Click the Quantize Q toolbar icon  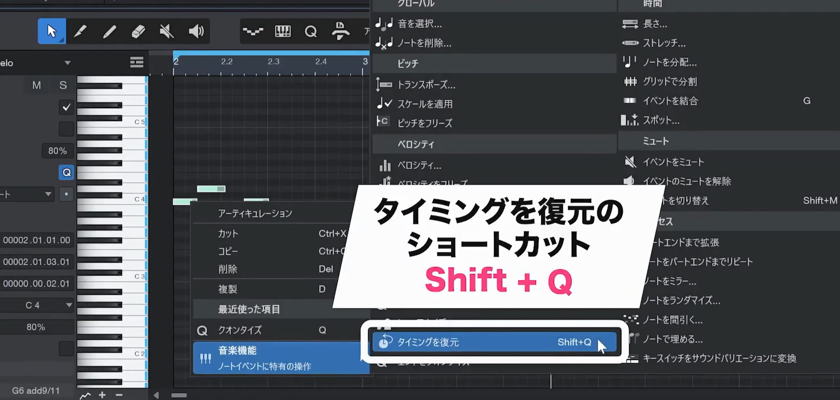point(310,31)
